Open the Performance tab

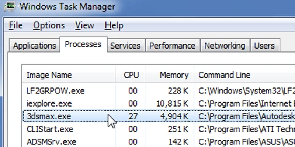point(172,46)
